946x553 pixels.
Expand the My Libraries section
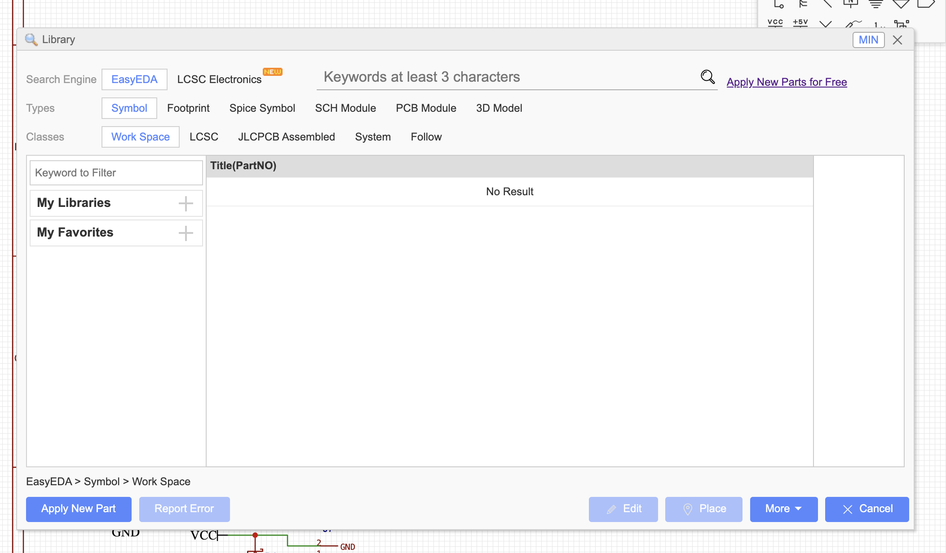(186, 203)
